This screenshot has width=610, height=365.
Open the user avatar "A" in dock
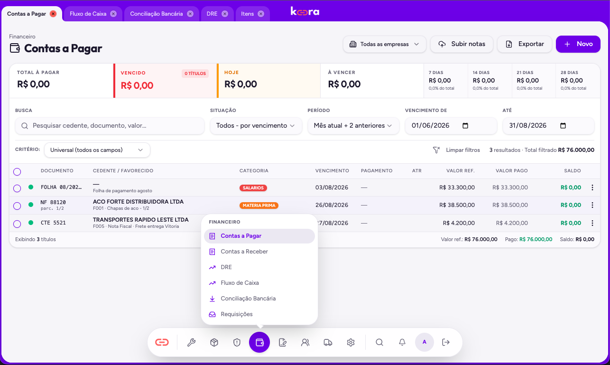click(x=425, y=342)
